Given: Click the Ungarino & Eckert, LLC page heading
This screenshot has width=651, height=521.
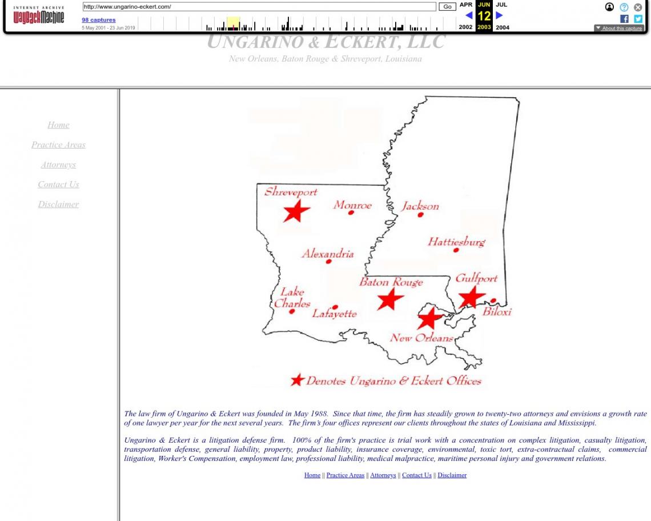Looking at the screenshot, I should pyautogui.click(x=326, y=42).
